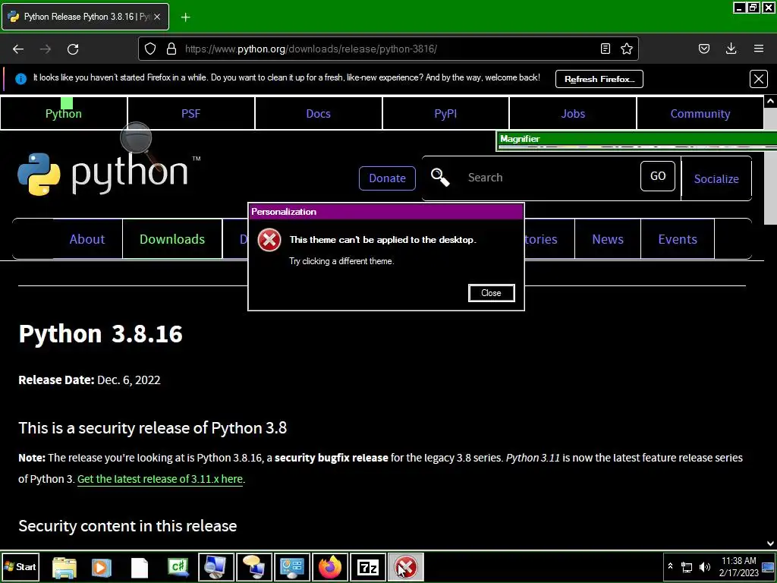777x583 pixels.
Task: Click the Python logo on the page
Action: click(x=109, y=174)
